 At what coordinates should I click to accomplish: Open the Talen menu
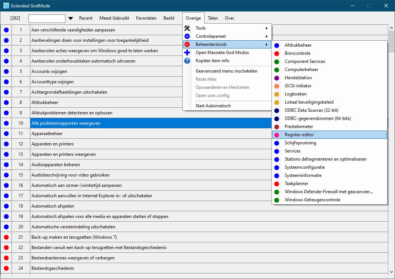[x=213, y=18]
